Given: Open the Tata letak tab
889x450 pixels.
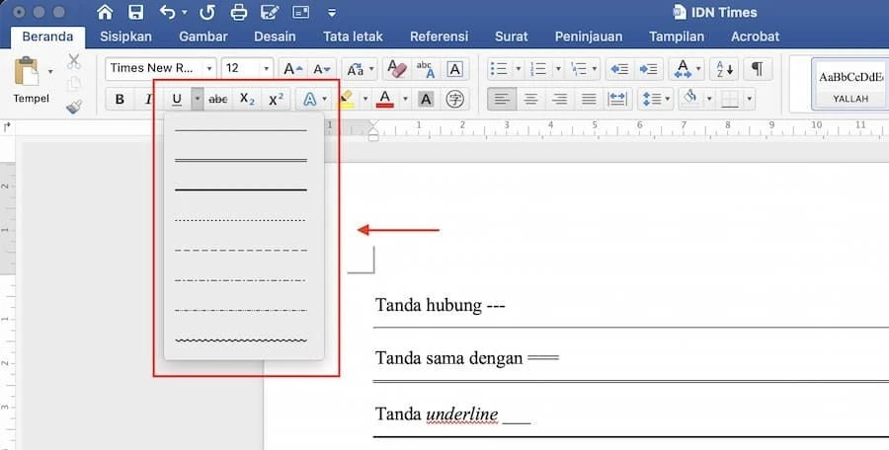Looking at the screenshot, I should coord(353,37).
